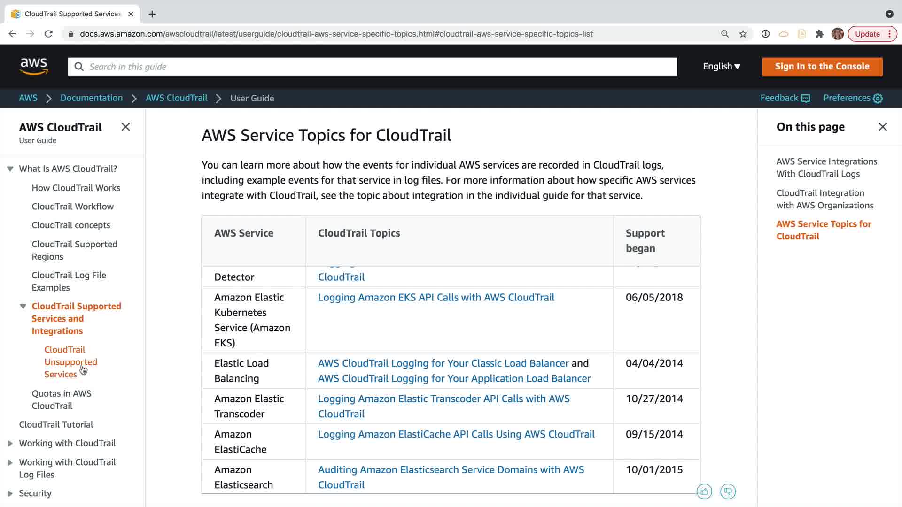Collapse What Is AWS CloudTrail section
This screenshot has width=902, height=507.
10,169
